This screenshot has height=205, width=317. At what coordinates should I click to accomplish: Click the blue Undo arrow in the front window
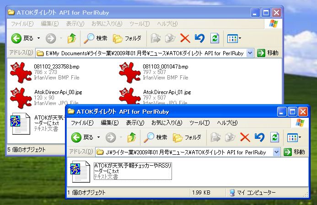(259, 137)
